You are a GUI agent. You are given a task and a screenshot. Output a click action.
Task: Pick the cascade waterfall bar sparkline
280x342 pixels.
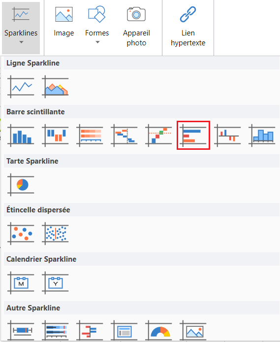(x=124, y=136)
